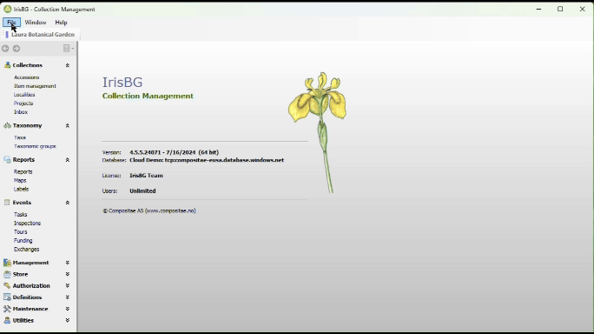This screenshot has height=334, width=594.
Task: Open Taxa under Taxonomy
Action: 20,137
